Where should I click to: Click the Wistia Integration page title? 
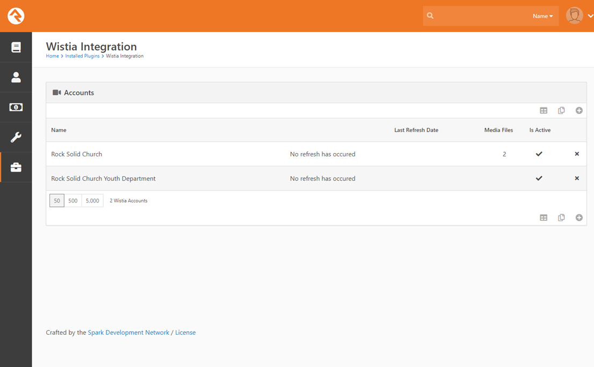(91, 46)
